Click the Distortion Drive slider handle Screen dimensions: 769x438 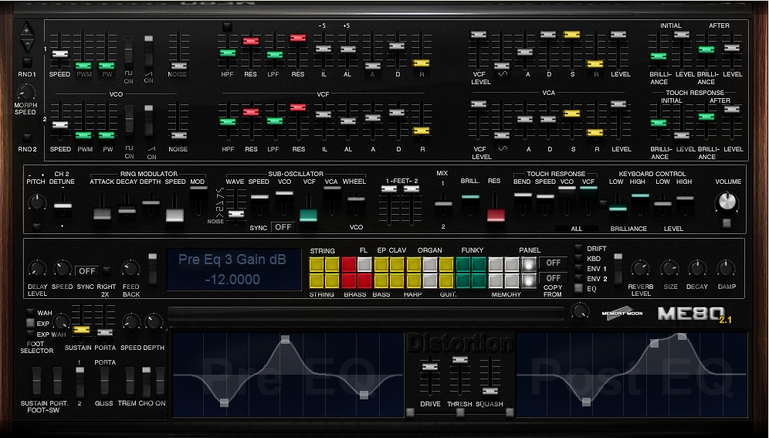430,366
